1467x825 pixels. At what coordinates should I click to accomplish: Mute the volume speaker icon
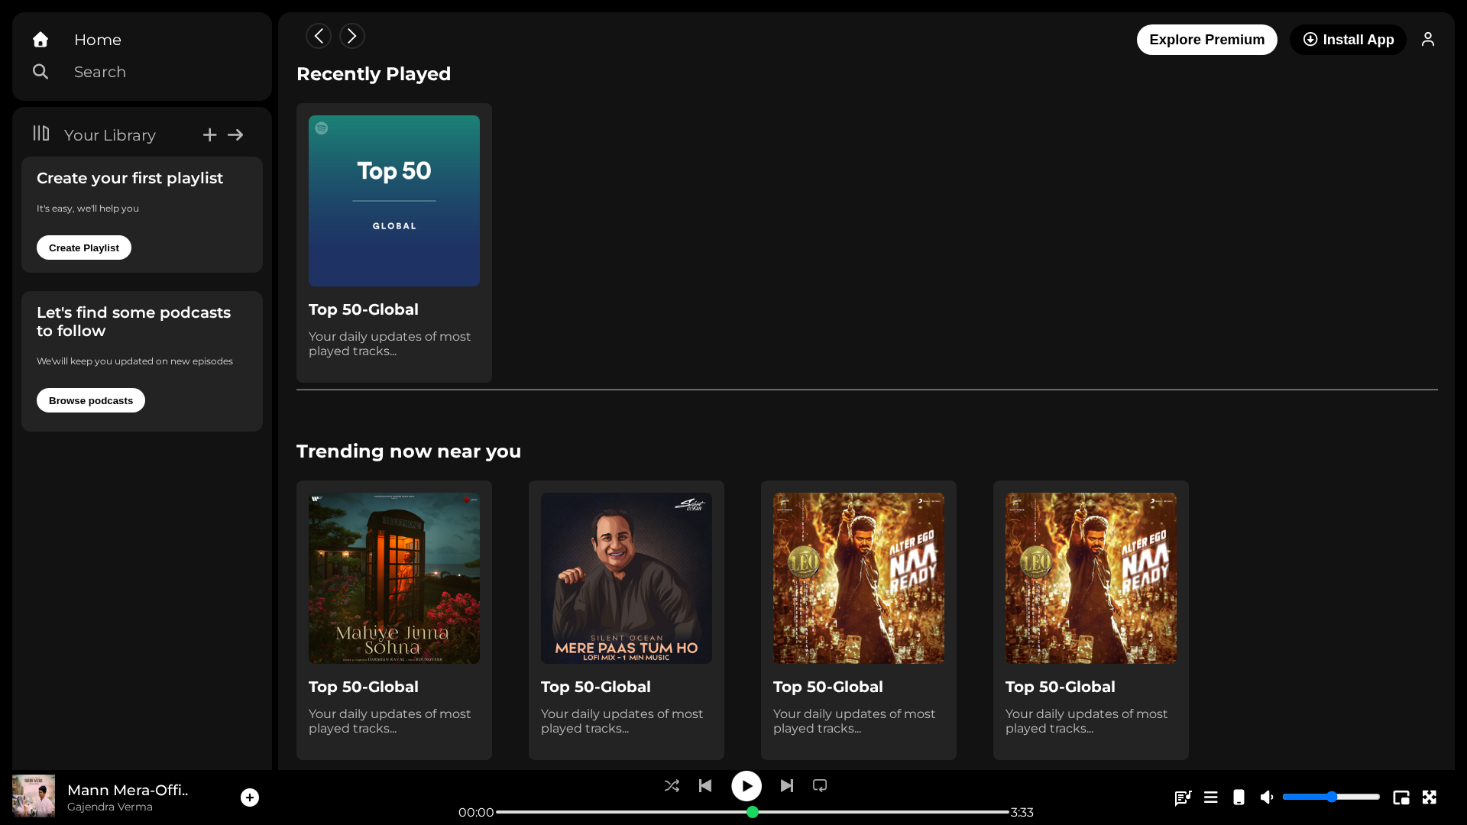point(1267,797)
